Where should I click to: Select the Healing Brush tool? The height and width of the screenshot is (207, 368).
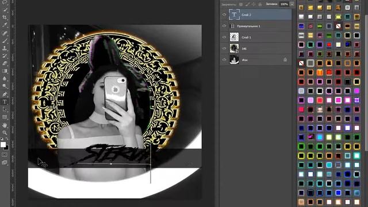click(5, 33)
